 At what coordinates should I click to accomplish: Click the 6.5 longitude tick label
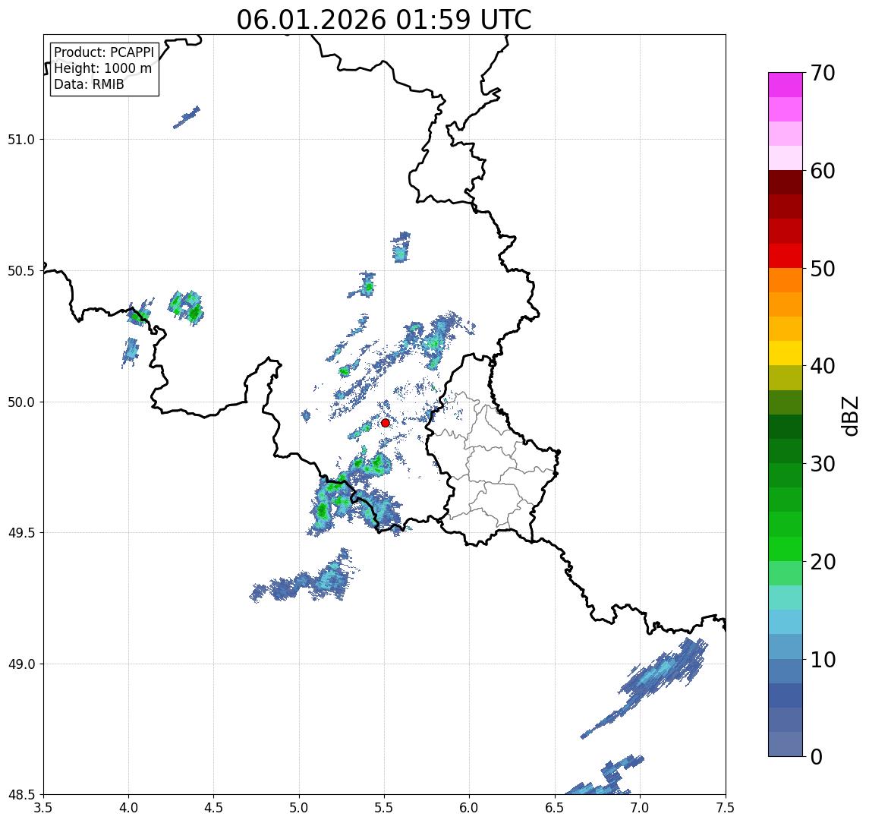(555, 808)
